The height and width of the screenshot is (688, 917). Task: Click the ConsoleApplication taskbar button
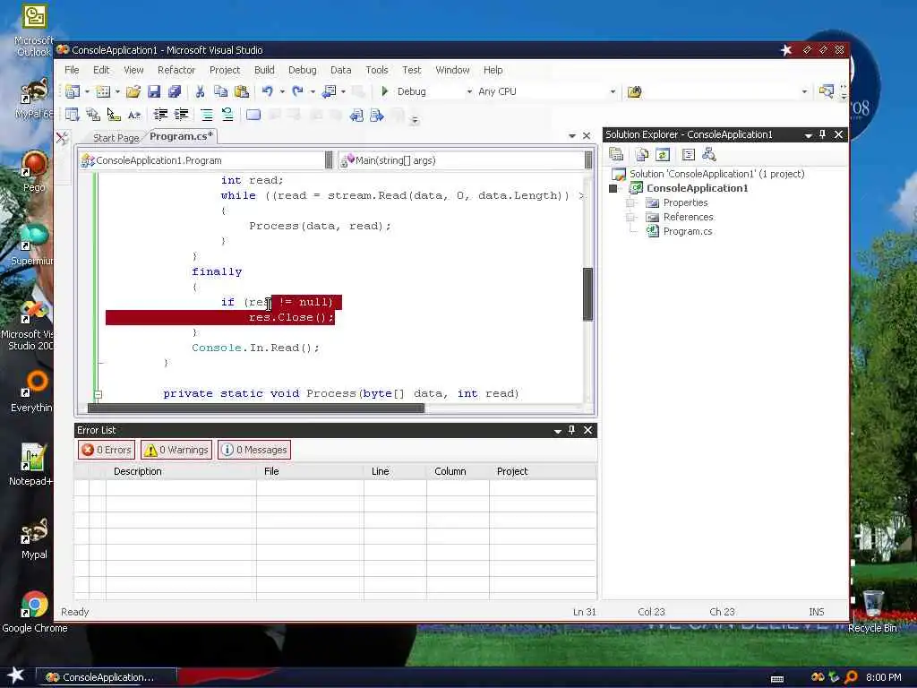click(x=107, y=677)
